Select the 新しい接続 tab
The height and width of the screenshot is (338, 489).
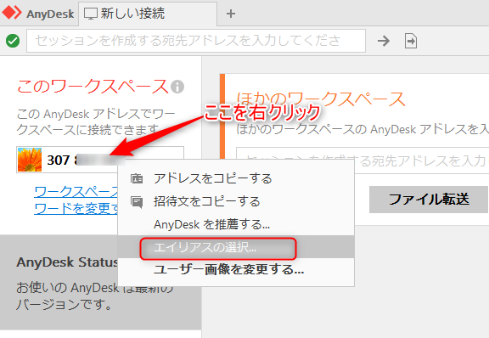(148, 14)
